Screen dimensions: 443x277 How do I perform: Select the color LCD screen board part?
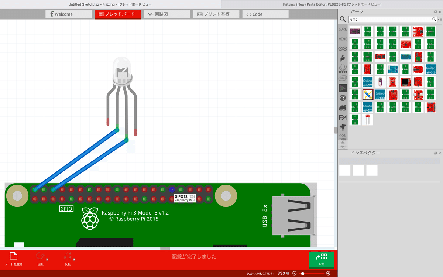pos(406,82)
